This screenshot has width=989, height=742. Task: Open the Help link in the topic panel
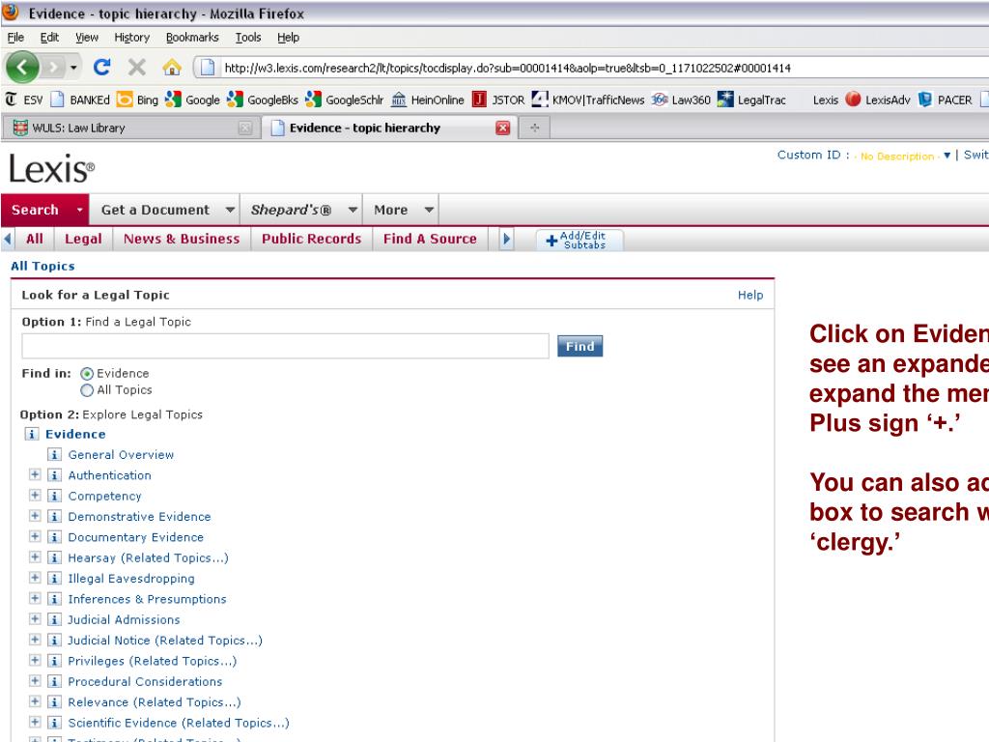coord(749,295)
